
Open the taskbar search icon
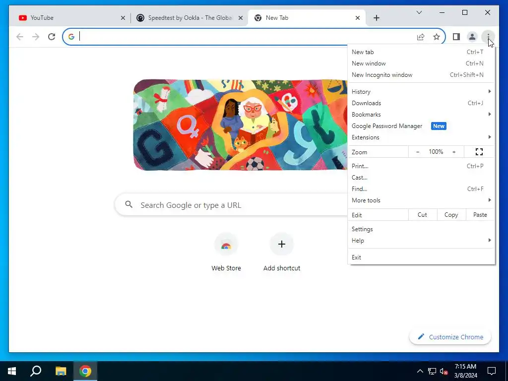(36, 371)
